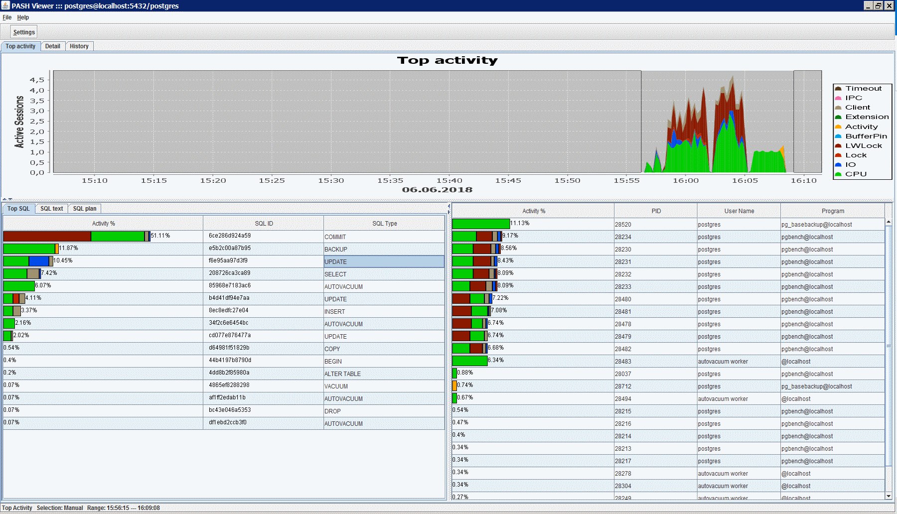The width and height of the screenshot is (897, 514).
Task: Click the SELECT SQL type cell
Action: point(384,274)
